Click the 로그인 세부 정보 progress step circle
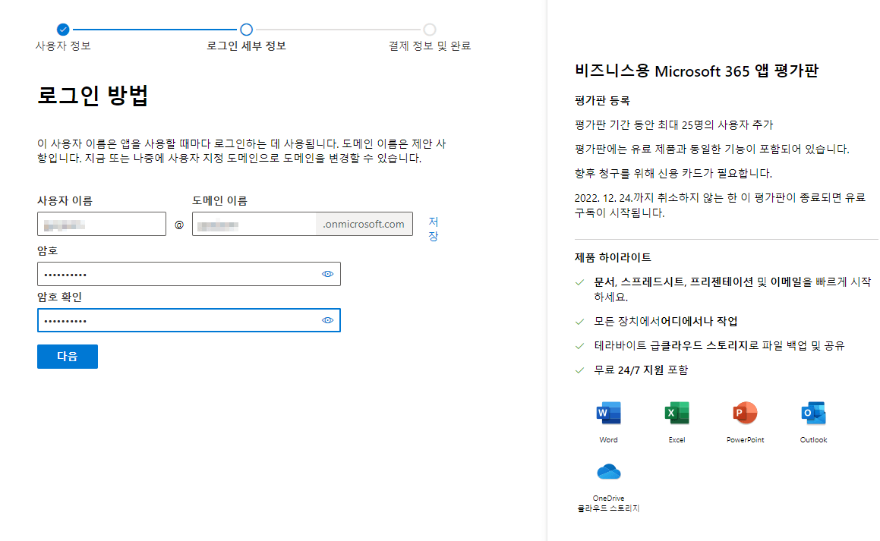880x541 pixels. click(x=245, y=31)
